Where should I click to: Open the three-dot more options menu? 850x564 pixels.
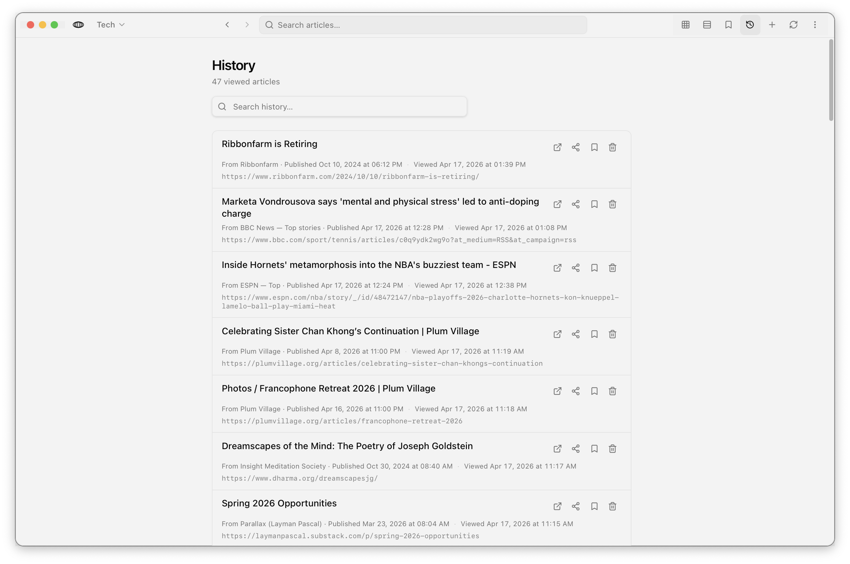(x=815, y=25)
